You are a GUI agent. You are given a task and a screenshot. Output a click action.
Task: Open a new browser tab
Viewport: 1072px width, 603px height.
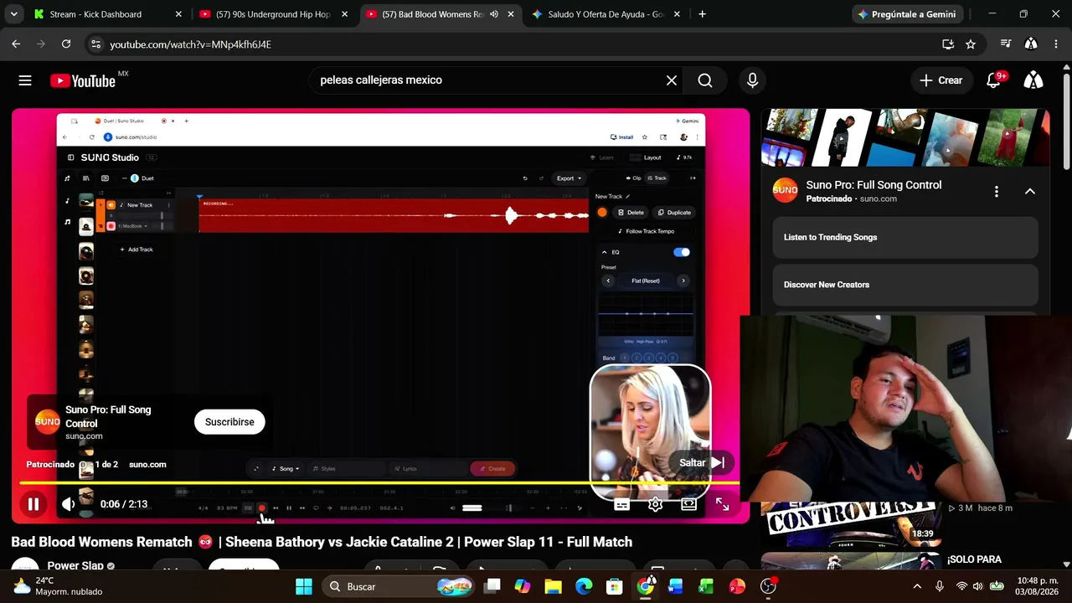pyautogui.click(x=702, y=14)
